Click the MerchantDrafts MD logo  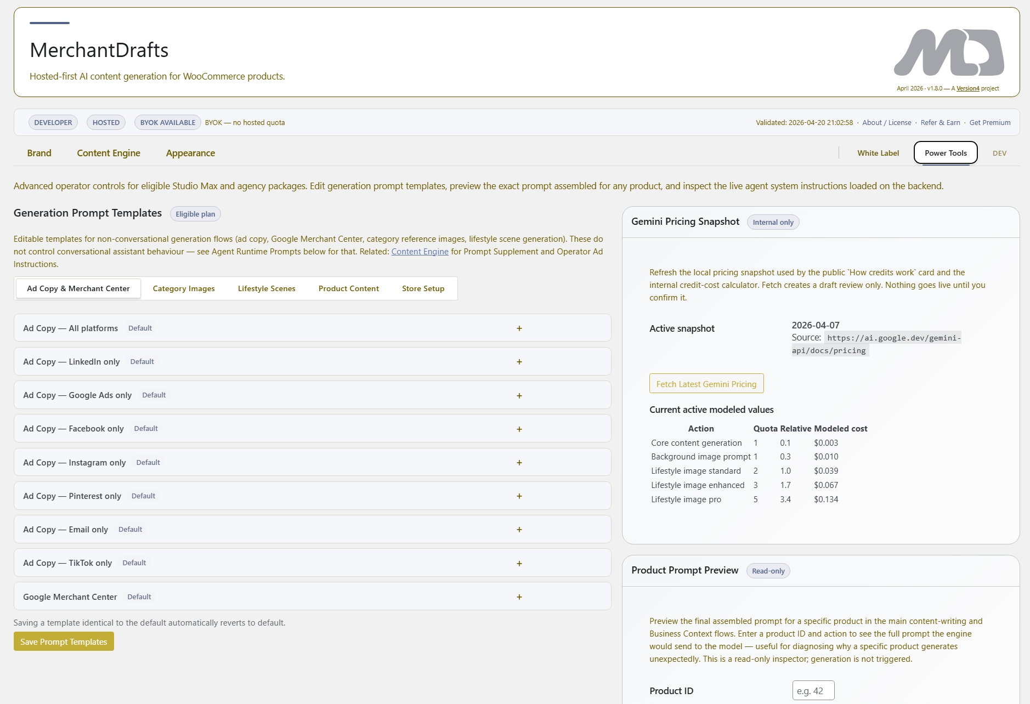click(x=949, y=53)
